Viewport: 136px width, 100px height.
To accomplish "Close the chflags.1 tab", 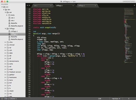I will click(95, 6).
